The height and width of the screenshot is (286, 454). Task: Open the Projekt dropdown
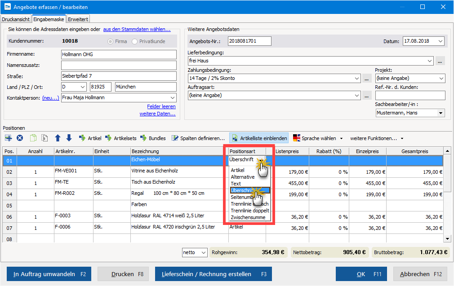tap(441, 78)
